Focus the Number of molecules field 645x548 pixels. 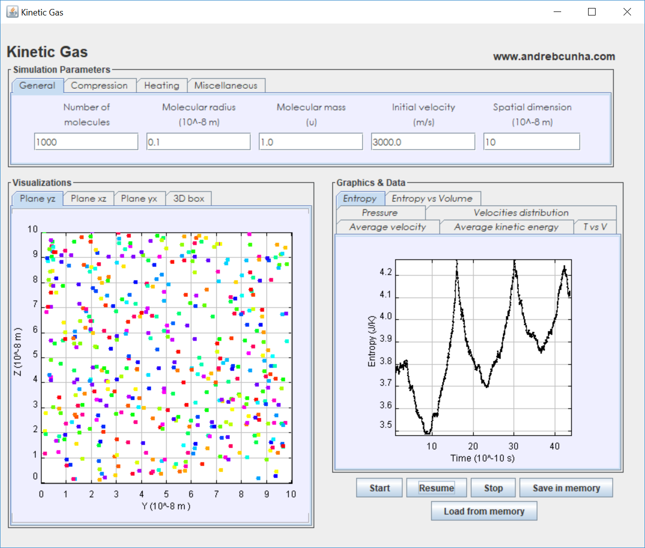coord(86,142)
